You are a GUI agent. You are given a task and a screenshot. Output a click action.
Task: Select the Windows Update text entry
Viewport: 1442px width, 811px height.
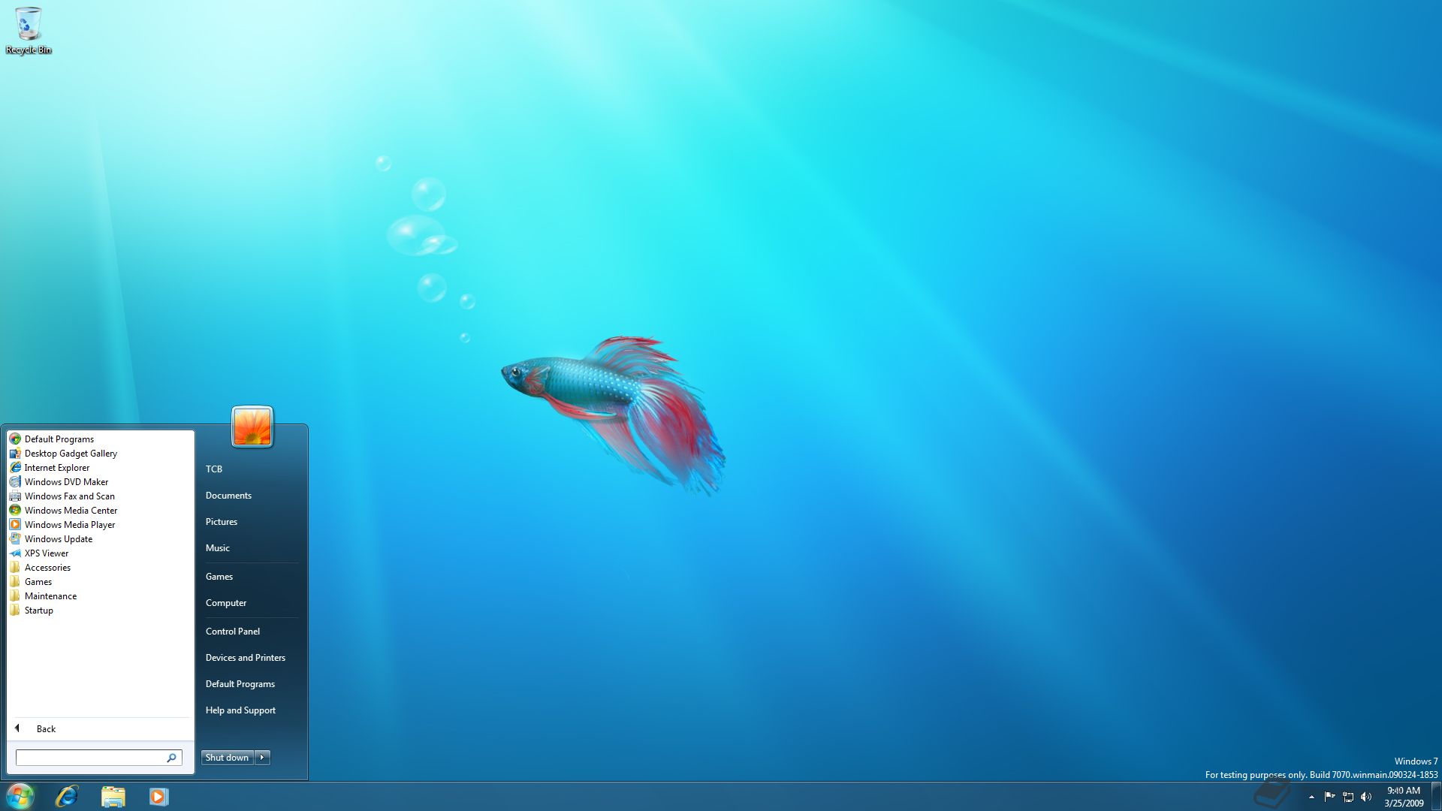pos(59,539)
